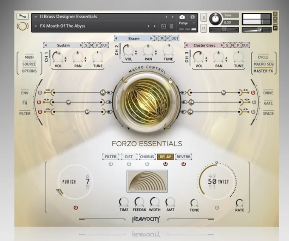This screenshot has width=289, height=241.
Task: Toggle the DRIVE macro power button
Action: [x=253, y=92]
